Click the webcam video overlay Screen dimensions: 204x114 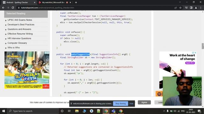182,91
